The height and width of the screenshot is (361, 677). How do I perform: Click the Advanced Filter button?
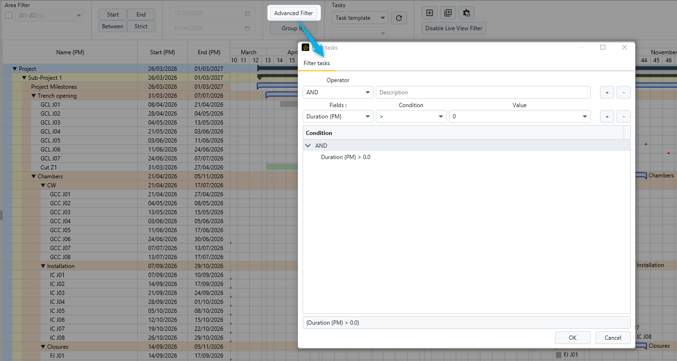pos(293,13)
